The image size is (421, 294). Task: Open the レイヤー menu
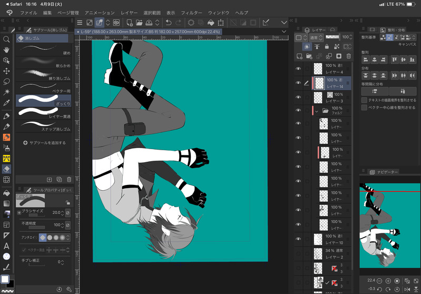point(129,12)
